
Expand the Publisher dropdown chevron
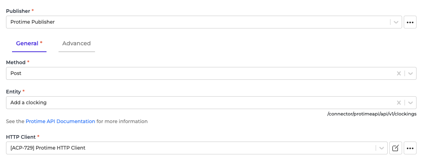[396, 22]
